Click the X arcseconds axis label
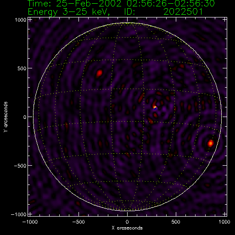The image size is (235, 235). click(127, 228)
